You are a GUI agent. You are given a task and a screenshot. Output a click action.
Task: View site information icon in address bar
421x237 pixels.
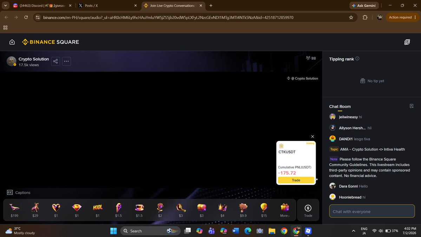click(38, 17)
